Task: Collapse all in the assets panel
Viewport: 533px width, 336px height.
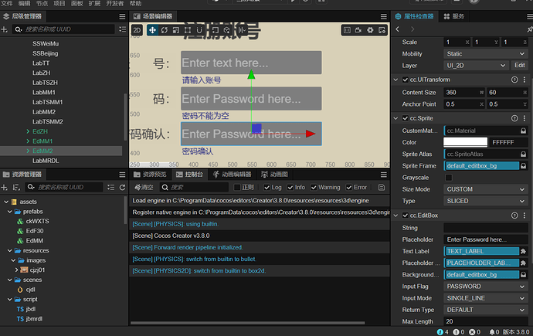Action: pyautogui.click(x=110, y=187)
